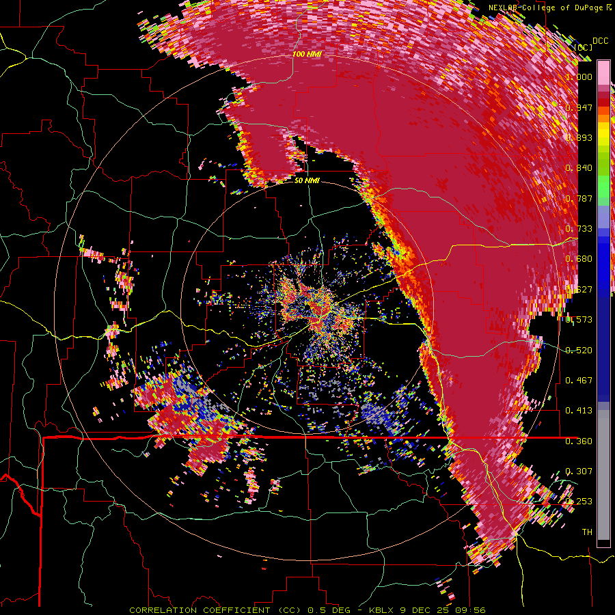Click the 0.307 scale value
This screenshot has width=615, height=615.
[579, 471]
